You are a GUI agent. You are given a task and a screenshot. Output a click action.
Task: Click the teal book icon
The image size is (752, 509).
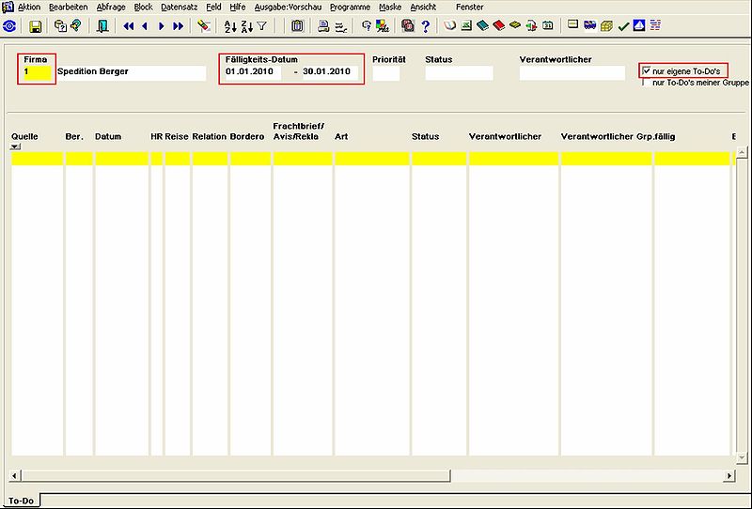(x=482, y=25)
